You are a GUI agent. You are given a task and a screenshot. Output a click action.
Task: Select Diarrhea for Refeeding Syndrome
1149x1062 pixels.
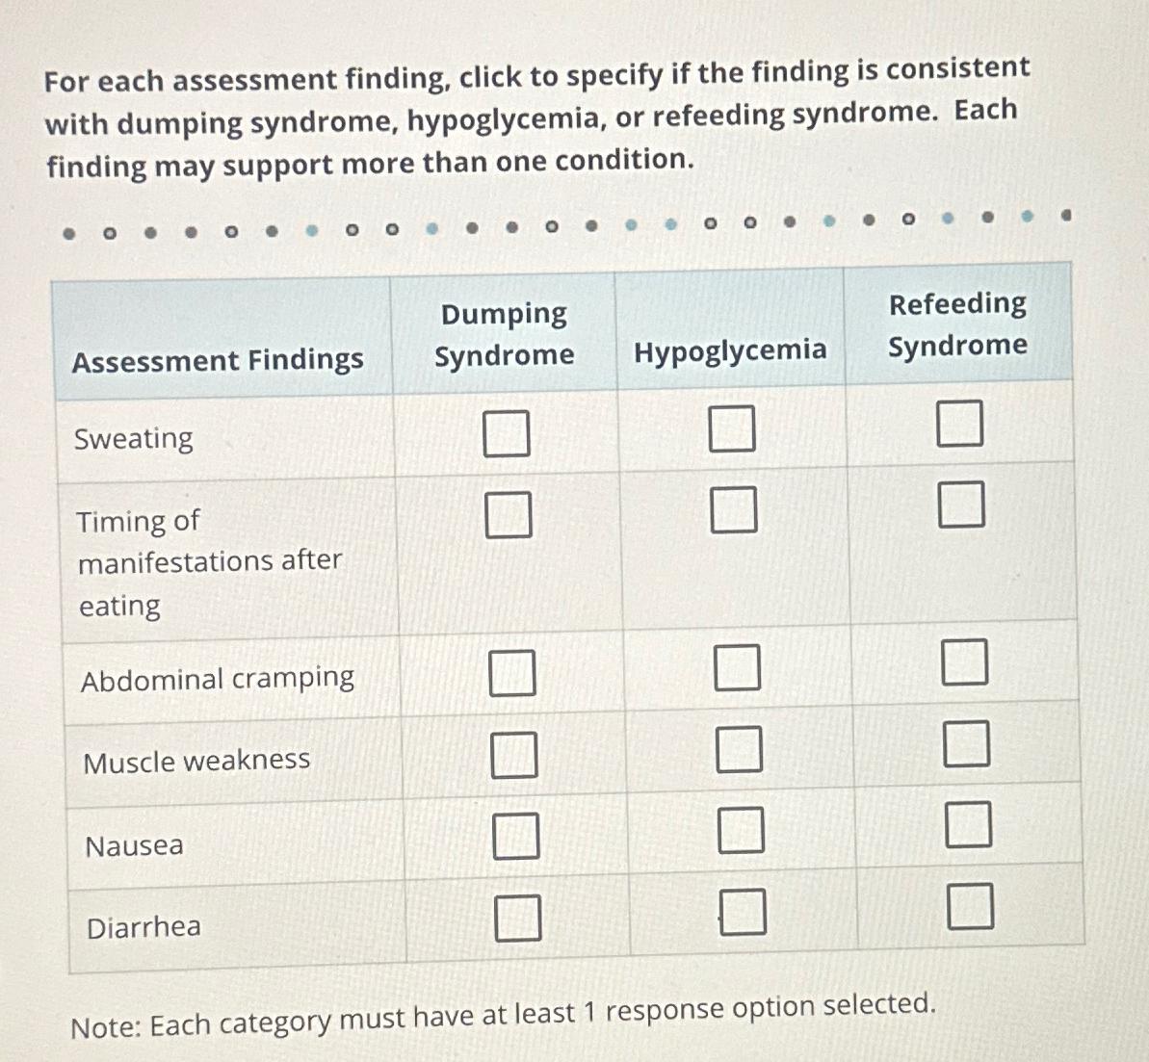pos(968,908)
